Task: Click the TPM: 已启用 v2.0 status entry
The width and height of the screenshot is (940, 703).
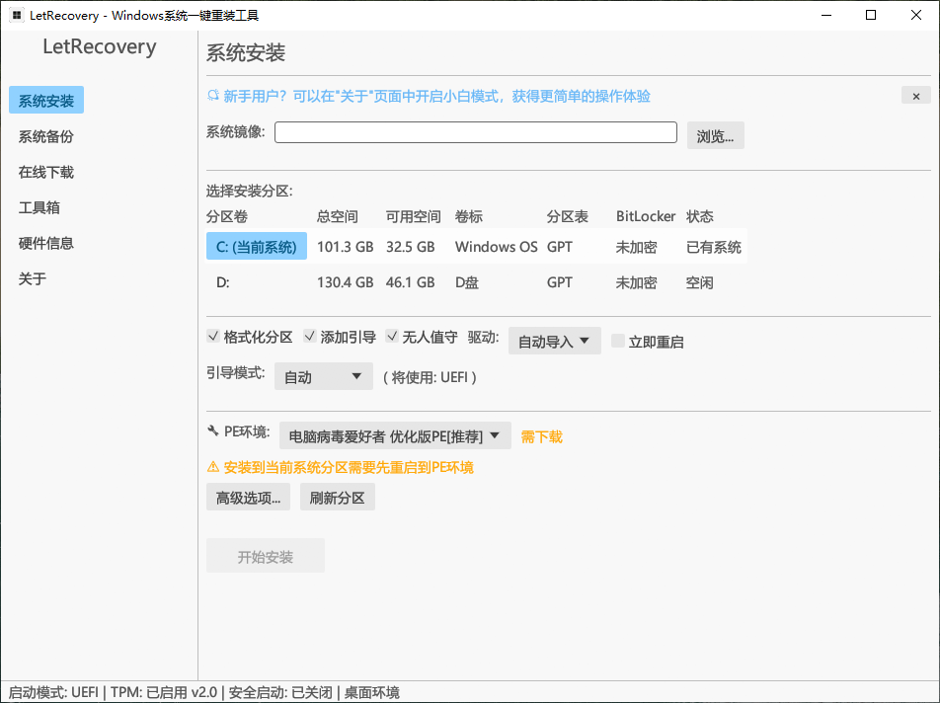Action: 164,692
